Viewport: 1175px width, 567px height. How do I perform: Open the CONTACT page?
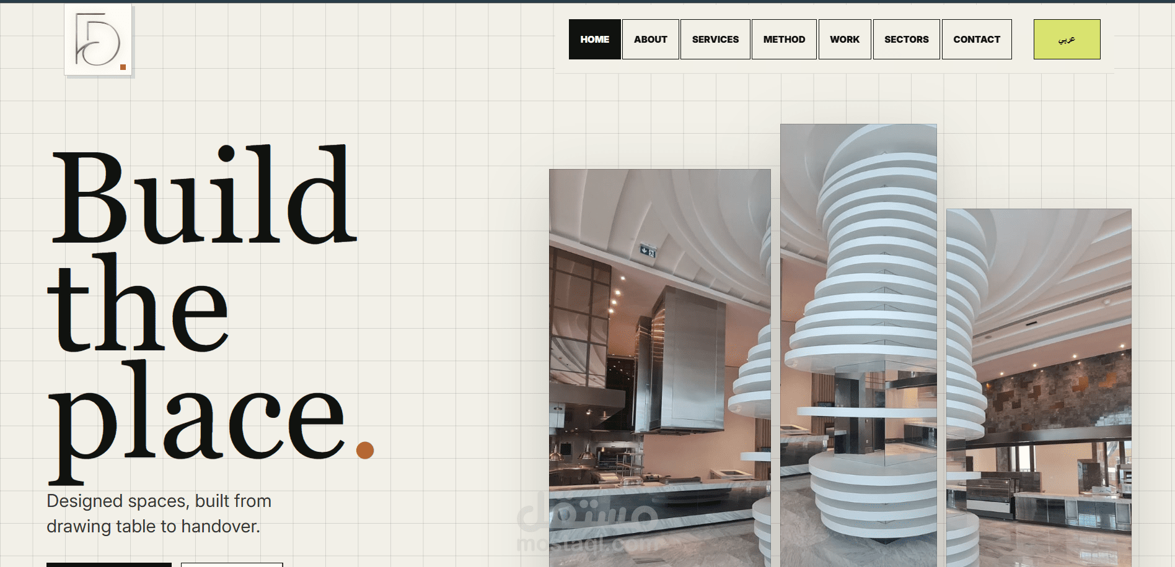point(977,40)
